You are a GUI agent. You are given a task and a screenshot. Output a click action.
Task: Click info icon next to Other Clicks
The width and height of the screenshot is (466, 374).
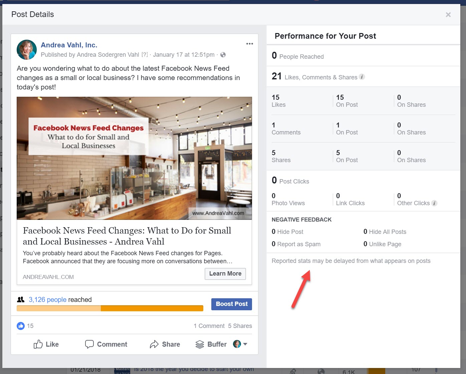434,203
